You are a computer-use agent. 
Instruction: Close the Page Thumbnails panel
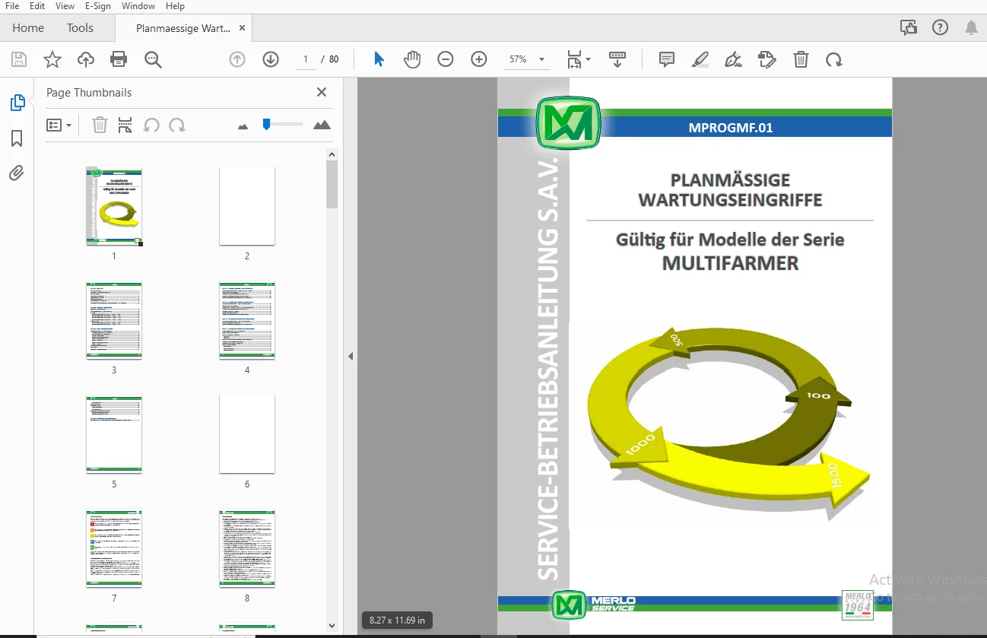pyautogui.click(x=322, y=92)
